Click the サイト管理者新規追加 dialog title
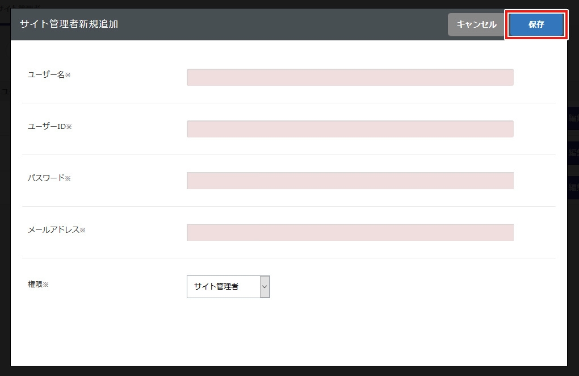This screenshot has height=376, width=579. (x=69, y=24)
